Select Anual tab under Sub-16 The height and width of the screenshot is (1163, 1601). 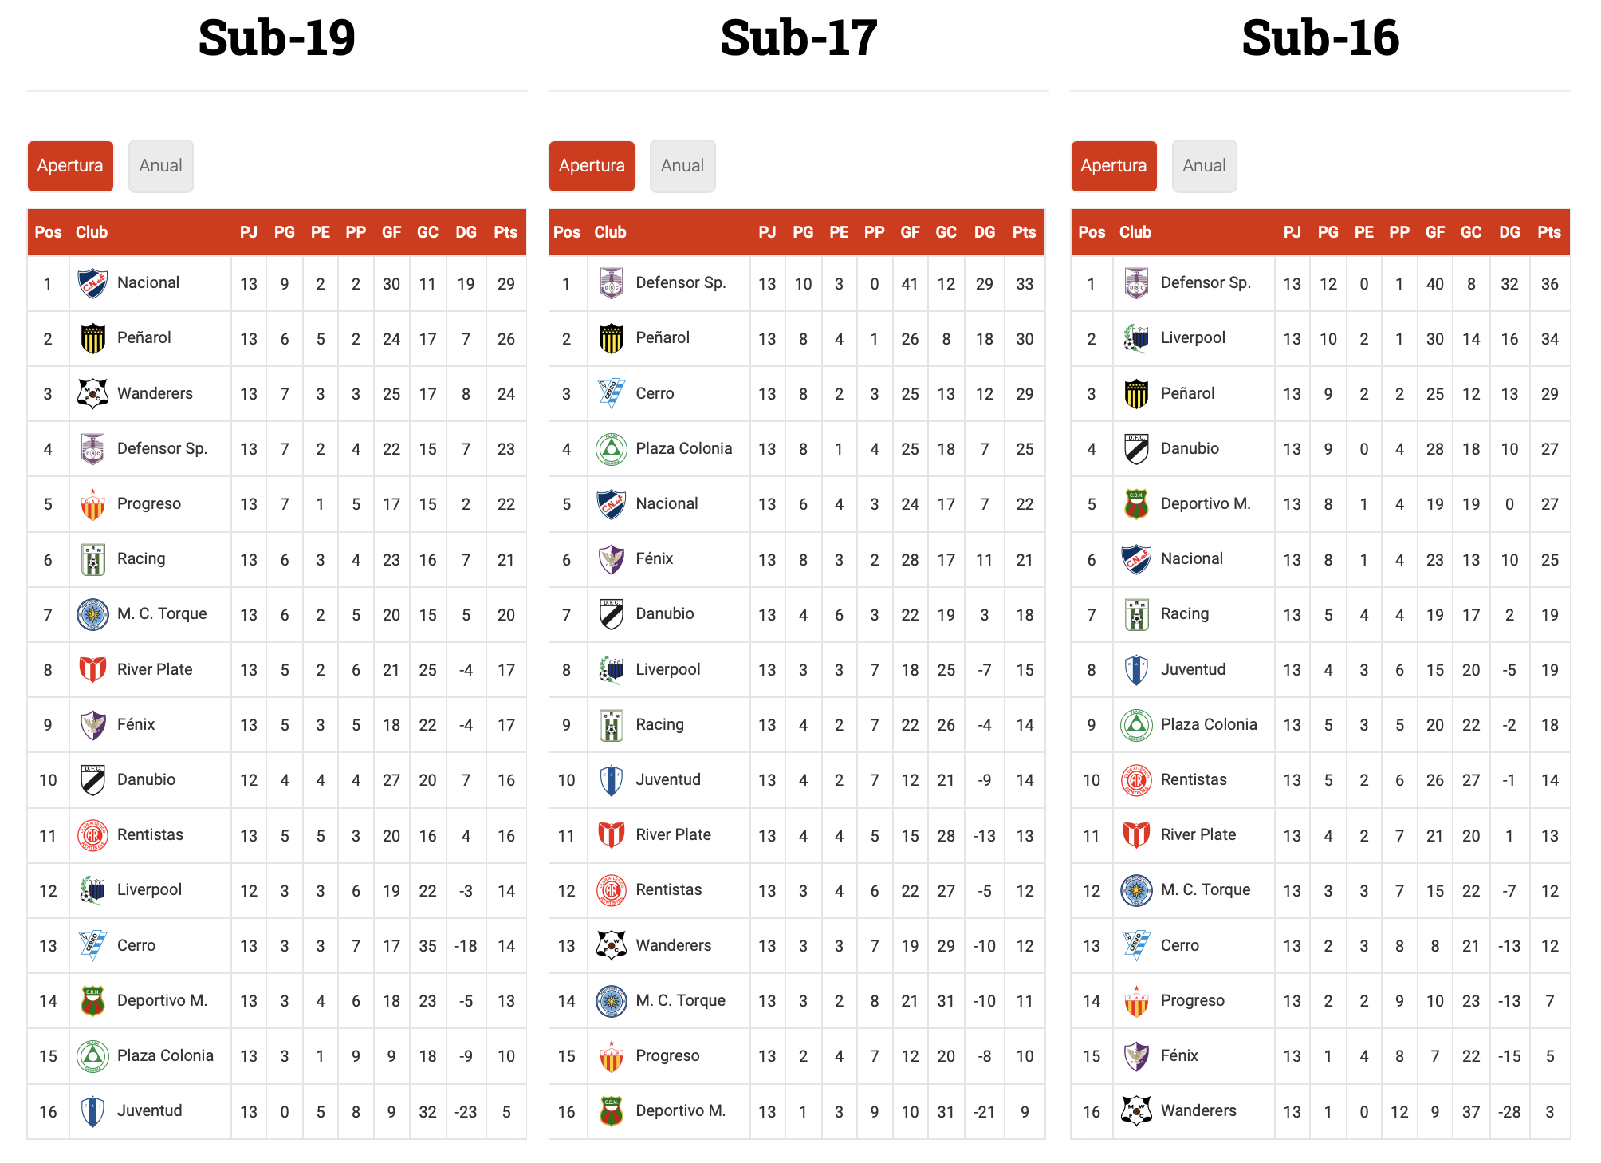pos(1204,166)
